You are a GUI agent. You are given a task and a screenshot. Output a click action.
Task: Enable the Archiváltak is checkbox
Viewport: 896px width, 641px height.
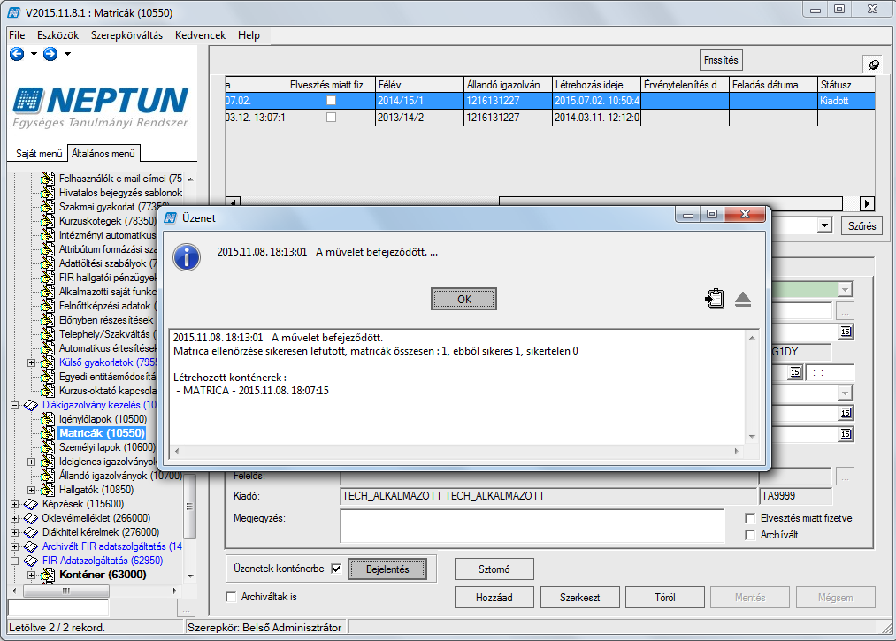(x=232, y=597)
